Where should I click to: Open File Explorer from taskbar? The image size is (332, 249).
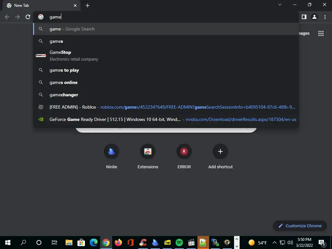click(69, 243)
